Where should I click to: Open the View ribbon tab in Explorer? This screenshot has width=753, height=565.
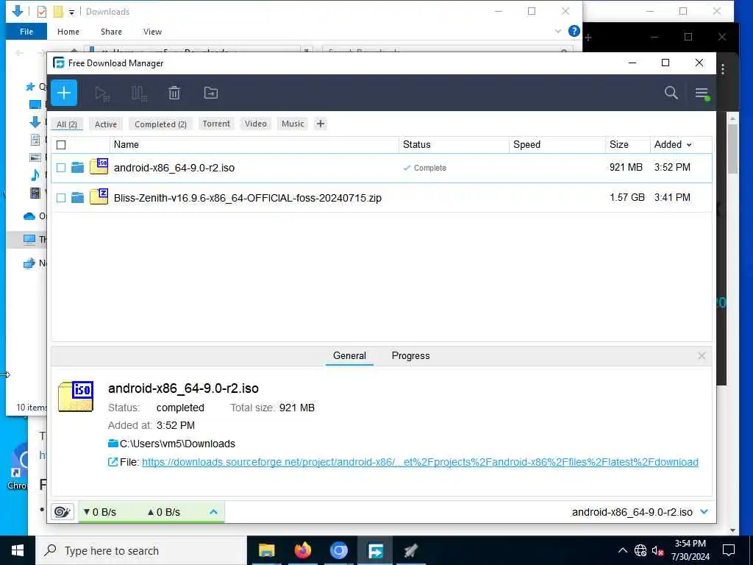coord(152,31)
